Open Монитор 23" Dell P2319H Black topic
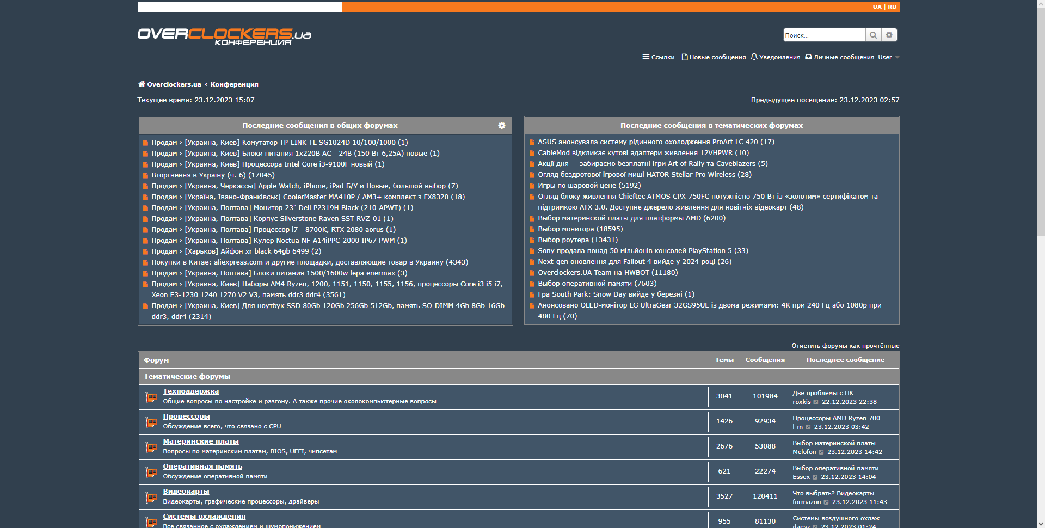Screen dimensions: 1045x528 pyautogui.click(x=282, y=208)
